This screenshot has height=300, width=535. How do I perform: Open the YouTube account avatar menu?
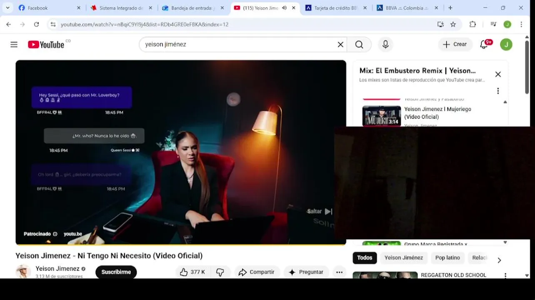tap(506, 44)
